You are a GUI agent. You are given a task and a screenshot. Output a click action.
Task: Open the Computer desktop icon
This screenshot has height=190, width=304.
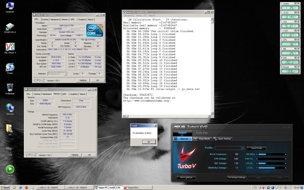(x=10, y=6)
